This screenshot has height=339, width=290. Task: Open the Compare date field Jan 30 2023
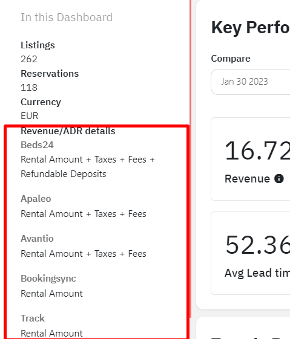pos(251,82)
